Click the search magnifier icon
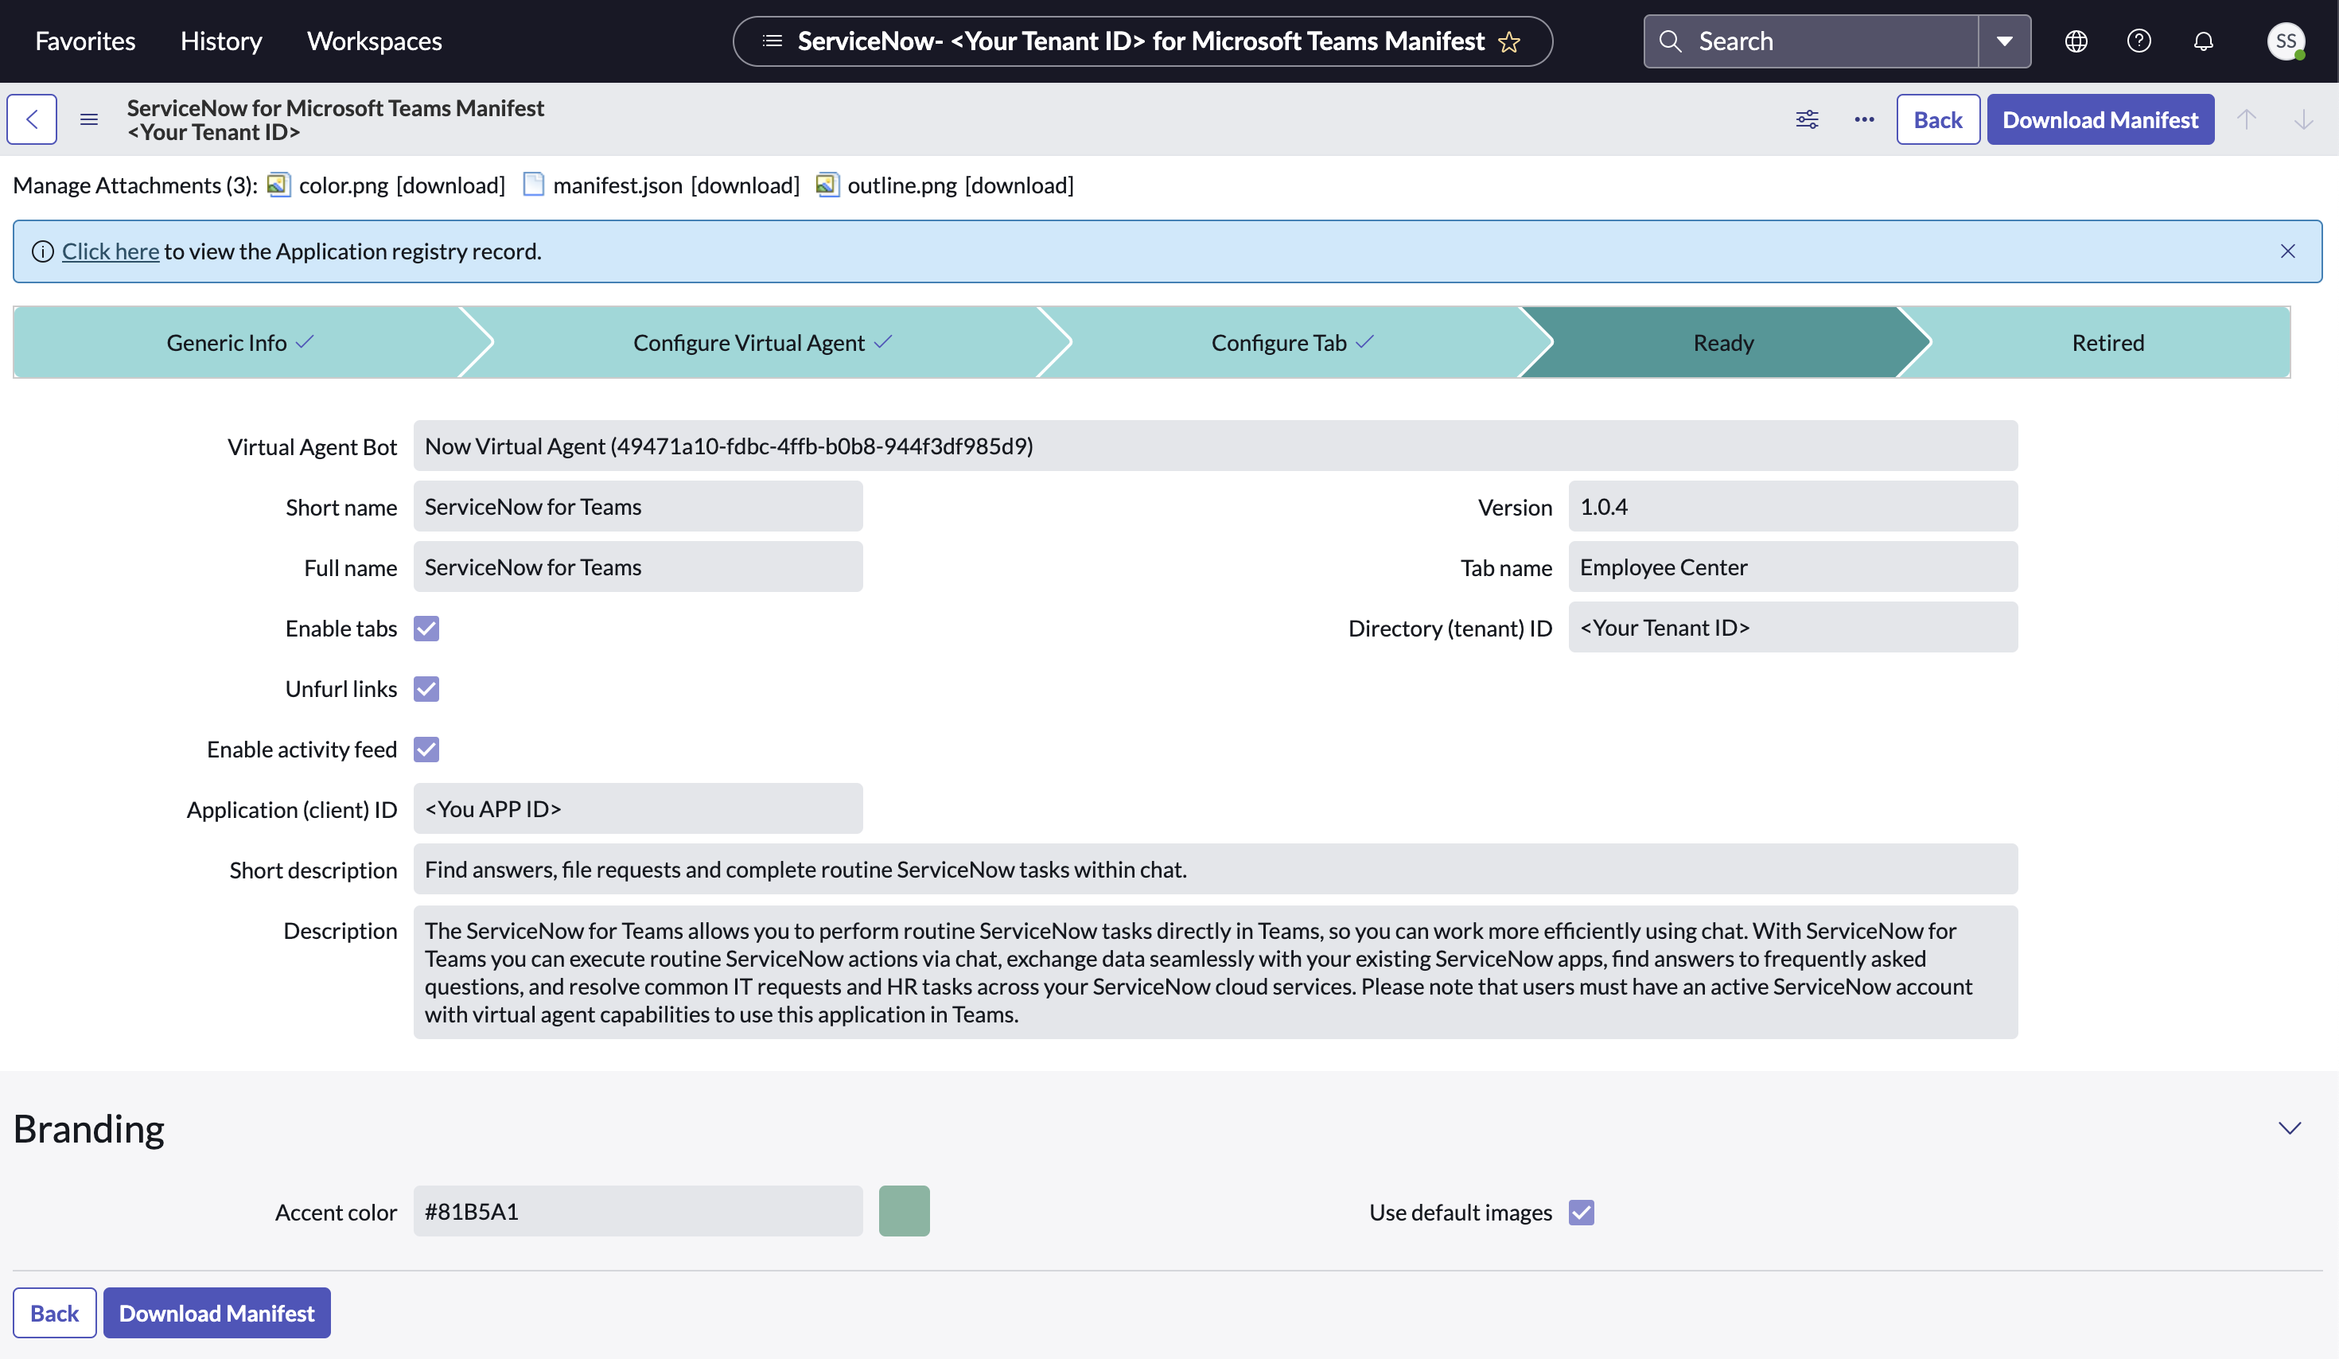The width and height of the screenshot is (2339, 1359). [1670, 41]
